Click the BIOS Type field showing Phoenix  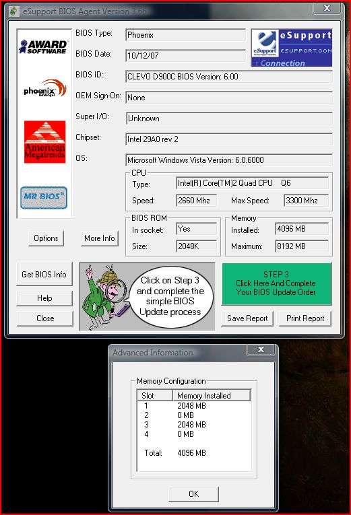(185, 35)
